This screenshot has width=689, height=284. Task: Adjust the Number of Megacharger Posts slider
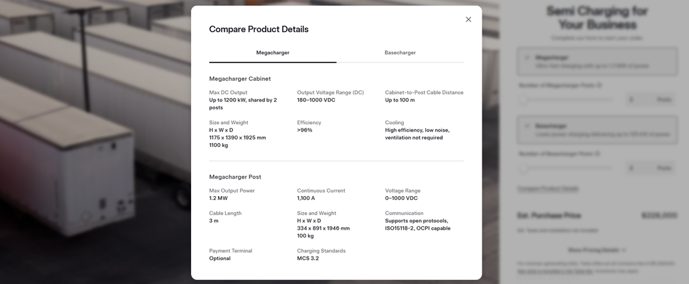pyautogui.click(x=566, y=100)
